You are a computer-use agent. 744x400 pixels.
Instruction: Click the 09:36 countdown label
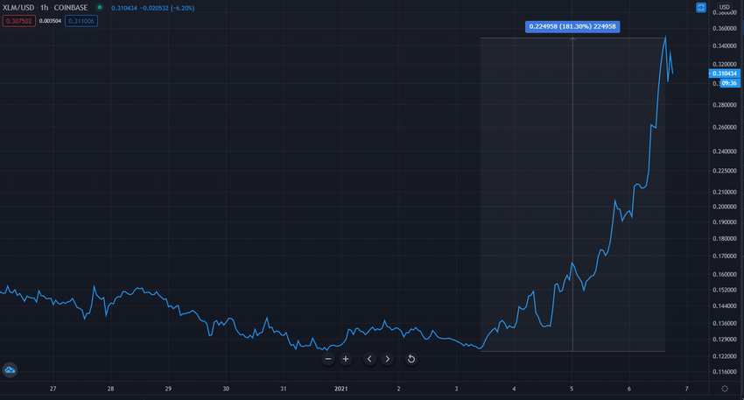click(x=729, y=83)
